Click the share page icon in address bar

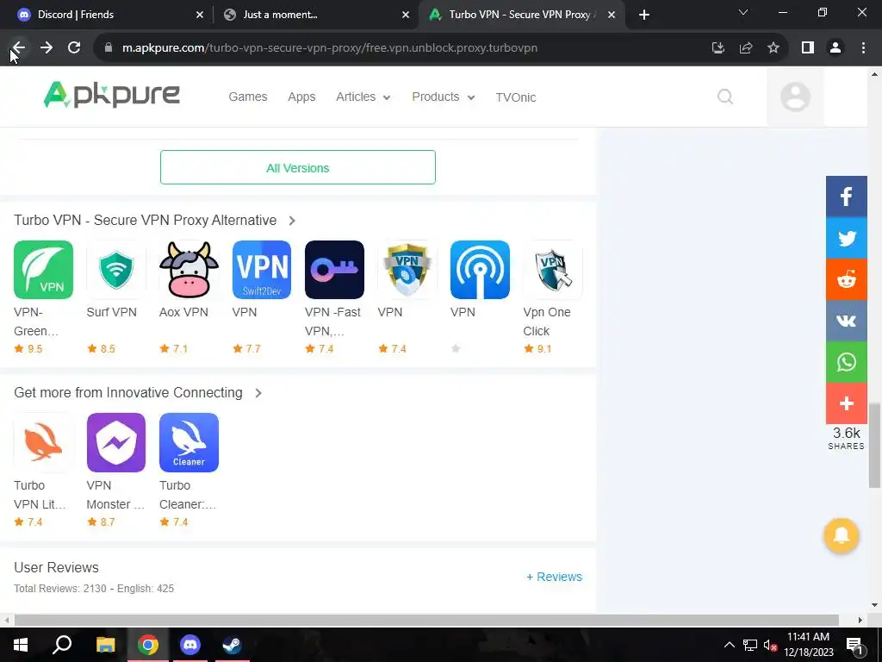pos(746,48)
